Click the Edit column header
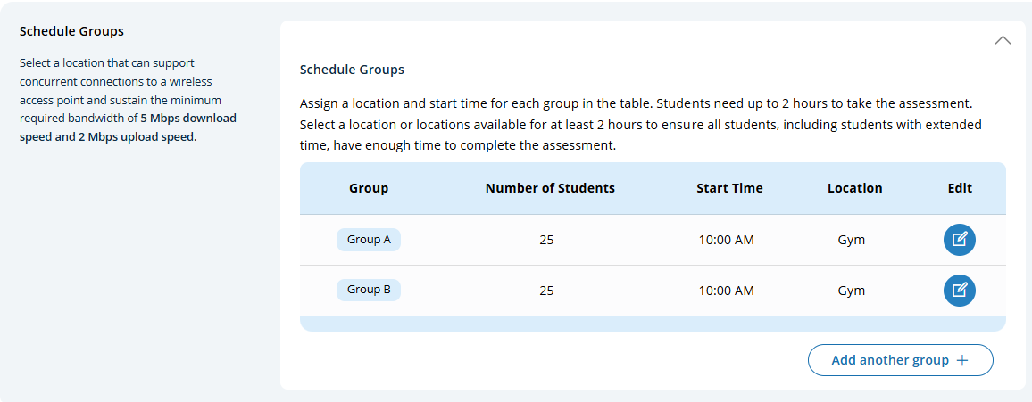This screenshot has height=402, width=1032. coord(960,188)
